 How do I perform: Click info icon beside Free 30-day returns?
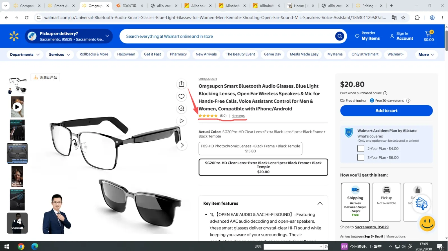pyautogui.click(x=408, y=101)
